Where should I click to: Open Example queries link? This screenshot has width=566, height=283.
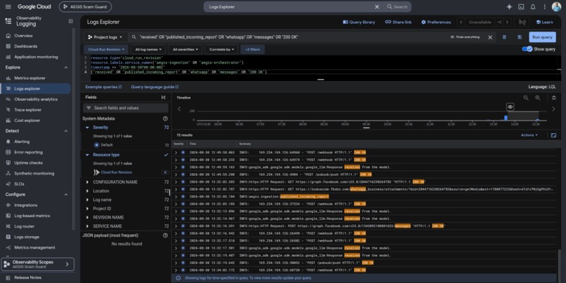(103, 87)
